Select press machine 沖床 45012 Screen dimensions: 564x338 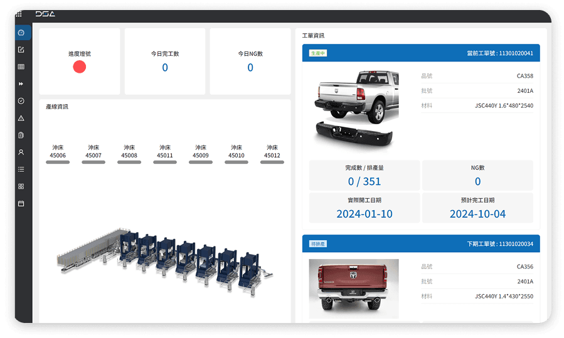click(x=272, y=154)
